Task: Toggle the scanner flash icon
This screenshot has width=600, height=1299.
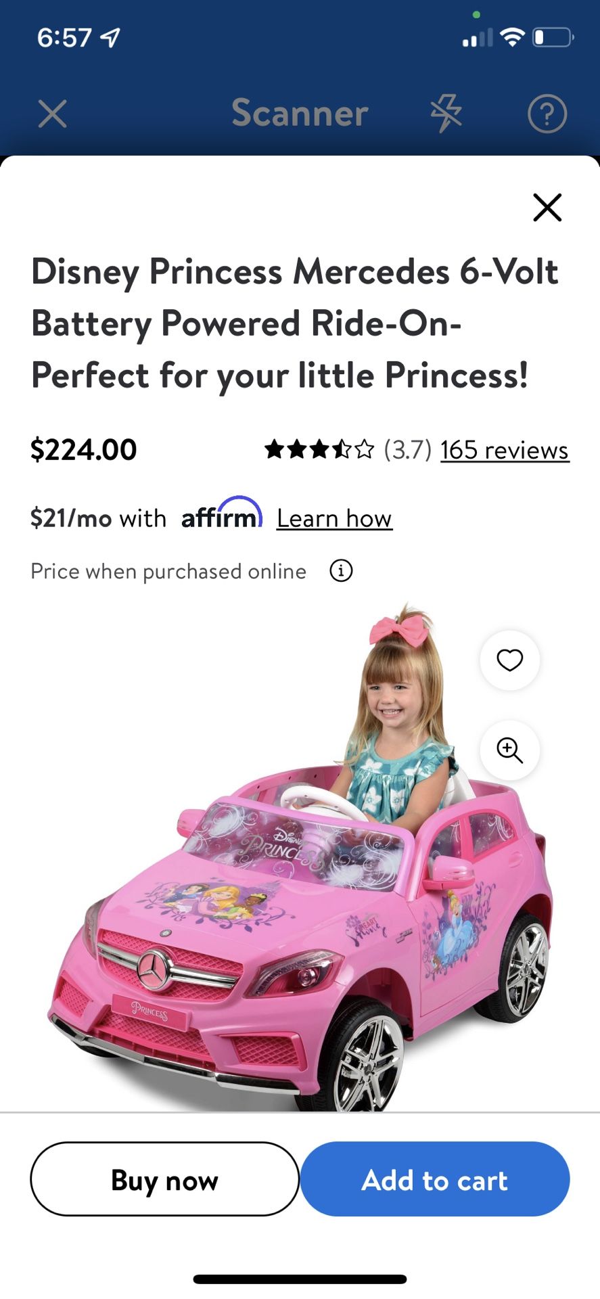Action: pos(446,113)
